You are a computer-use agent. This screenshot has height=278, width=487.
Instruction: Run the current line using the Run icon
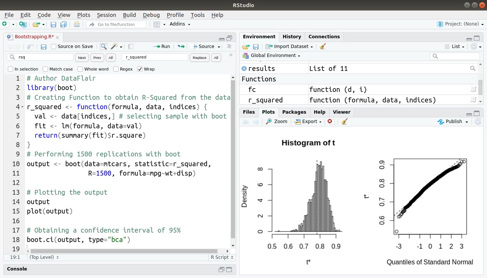point(161,46)
